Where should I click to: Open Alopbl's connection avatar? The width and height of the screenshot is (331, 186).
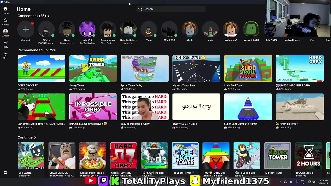coord(190,29)
